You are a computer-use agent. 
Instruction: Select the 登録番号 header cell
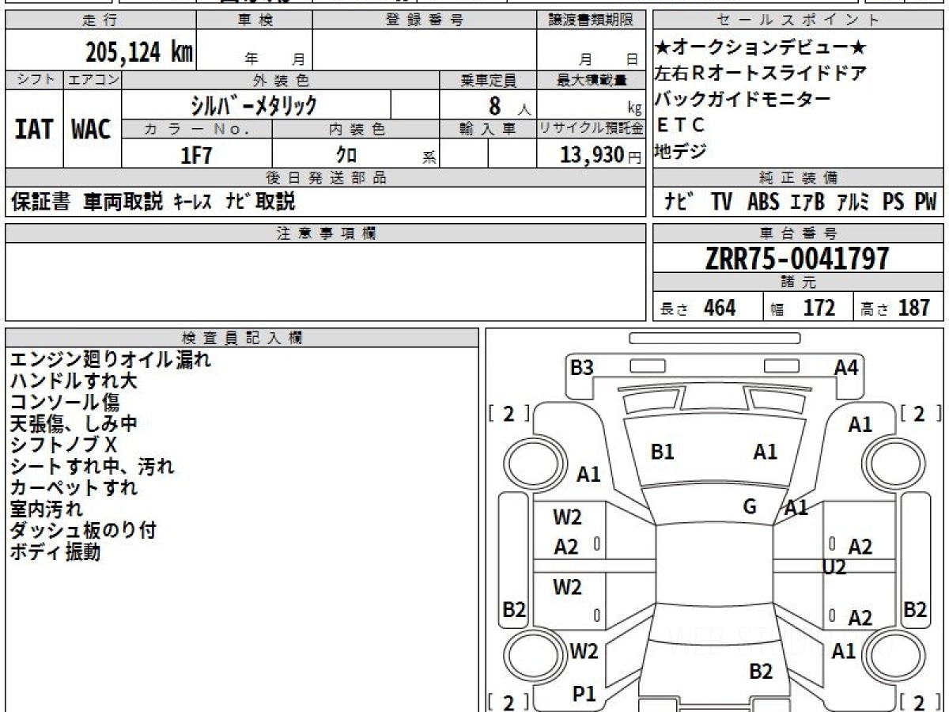pyautogui.click(x=425, y=21)
